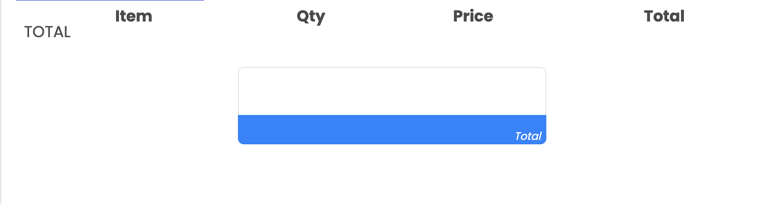Open the blue underlined link at top left
774x204 pixels.
point(110,0)
